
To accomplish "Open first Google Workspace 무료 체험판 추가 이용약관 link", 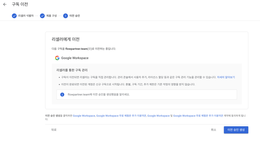I will (x=121, y=116).
